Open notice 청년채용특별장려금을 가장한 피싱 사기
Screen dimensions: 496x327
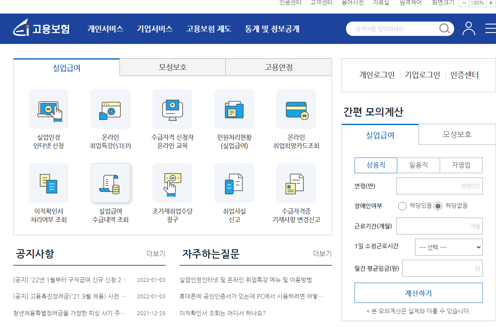point(69,313)
